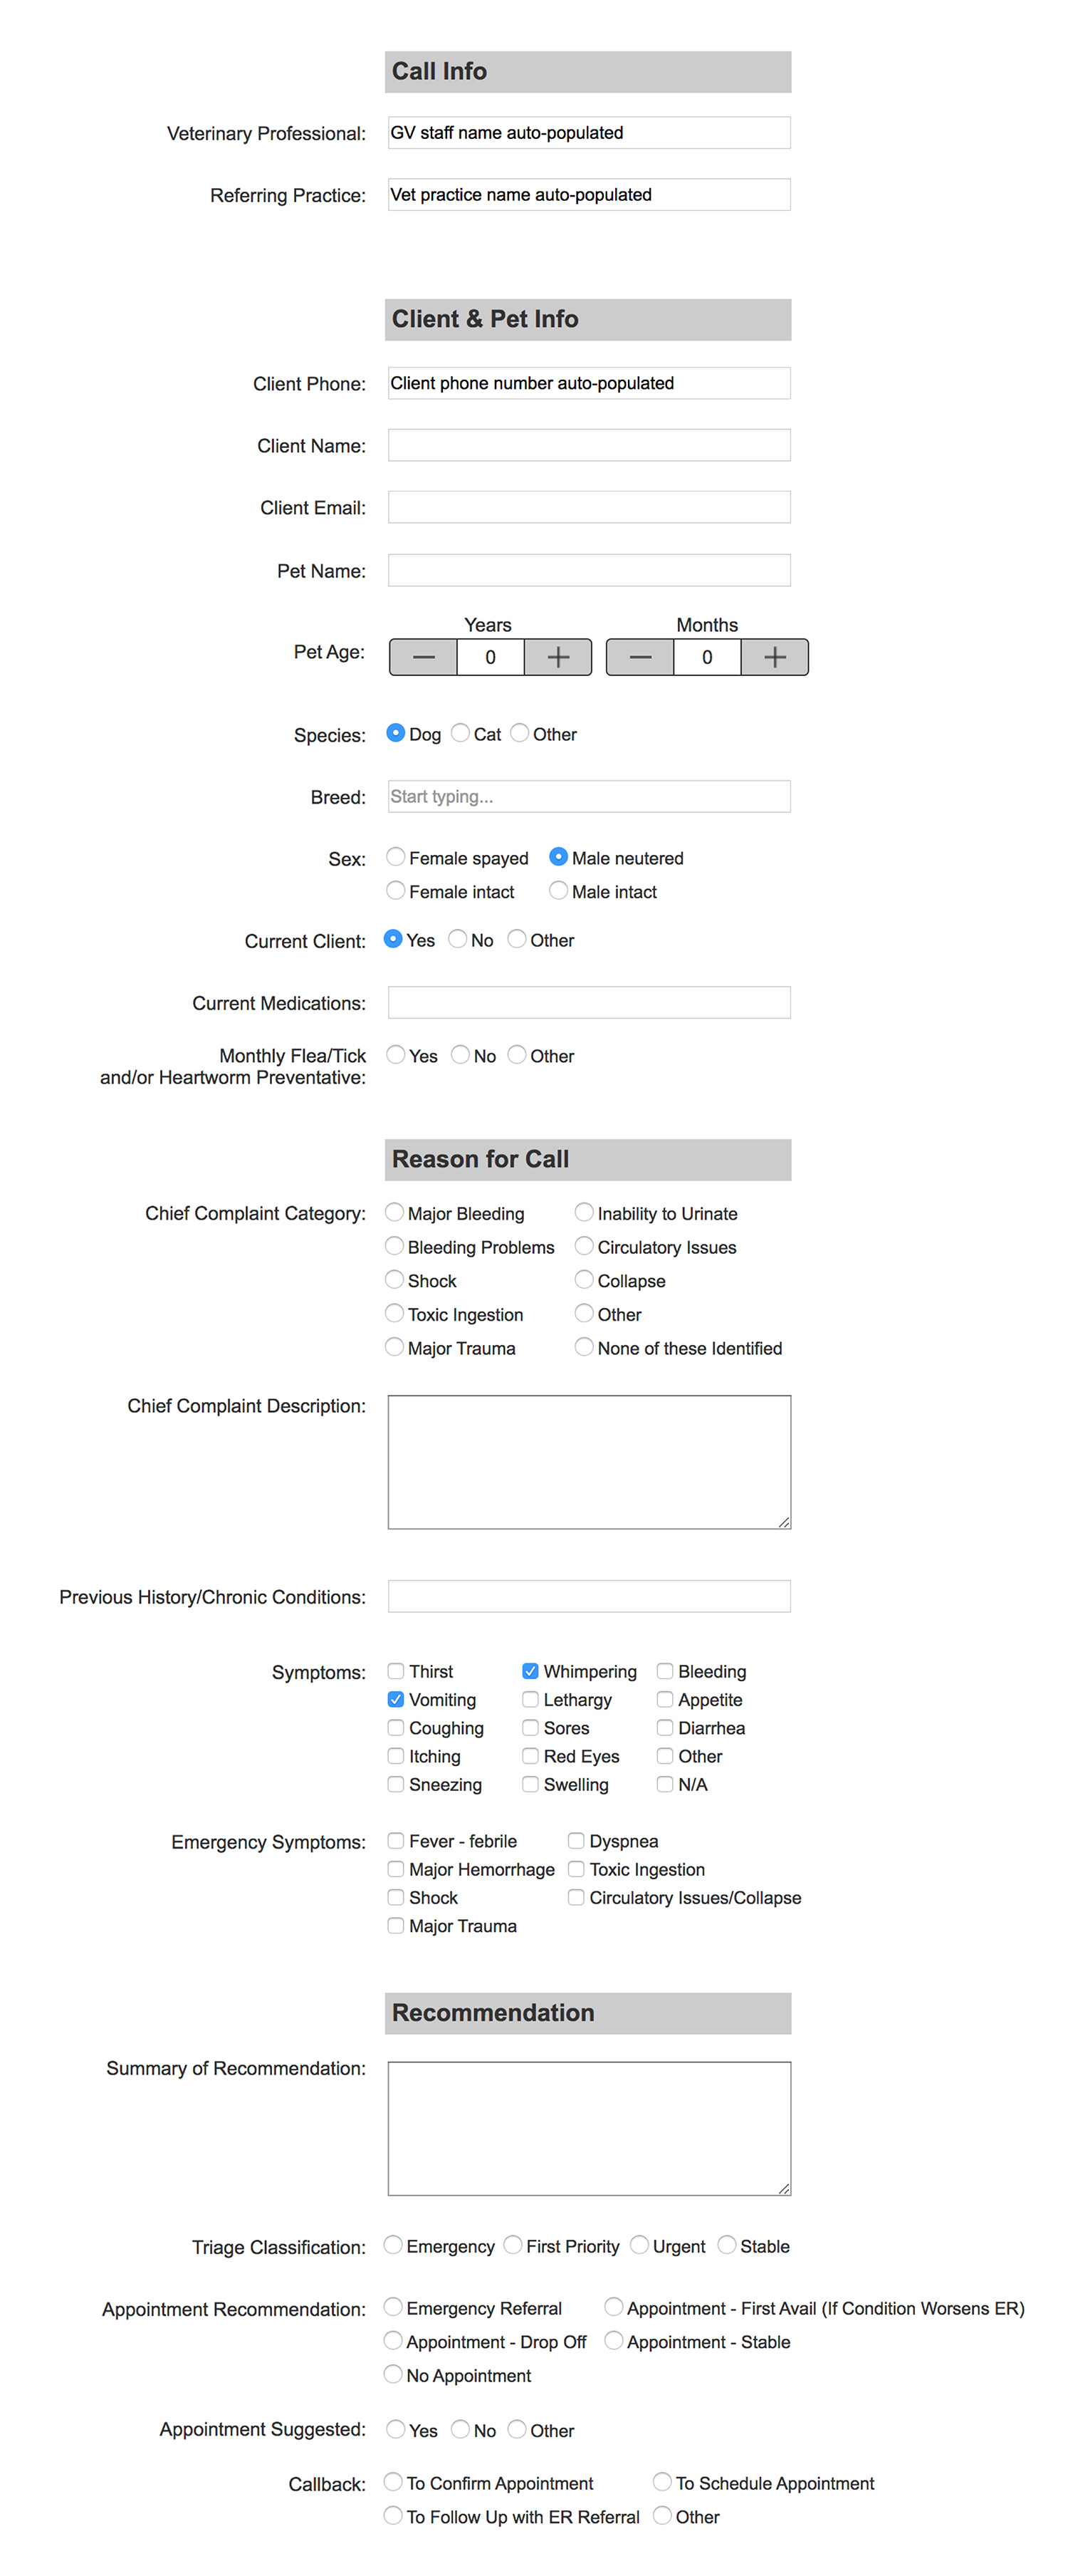The width and height of the screenshot is (1068, 2576).
Task: Select To Follow Up with ER Referral
Action: [x=394, y=2516]
